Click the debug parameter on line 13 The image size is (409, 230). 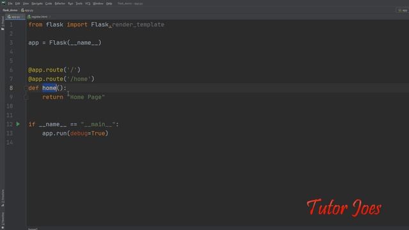79,134
